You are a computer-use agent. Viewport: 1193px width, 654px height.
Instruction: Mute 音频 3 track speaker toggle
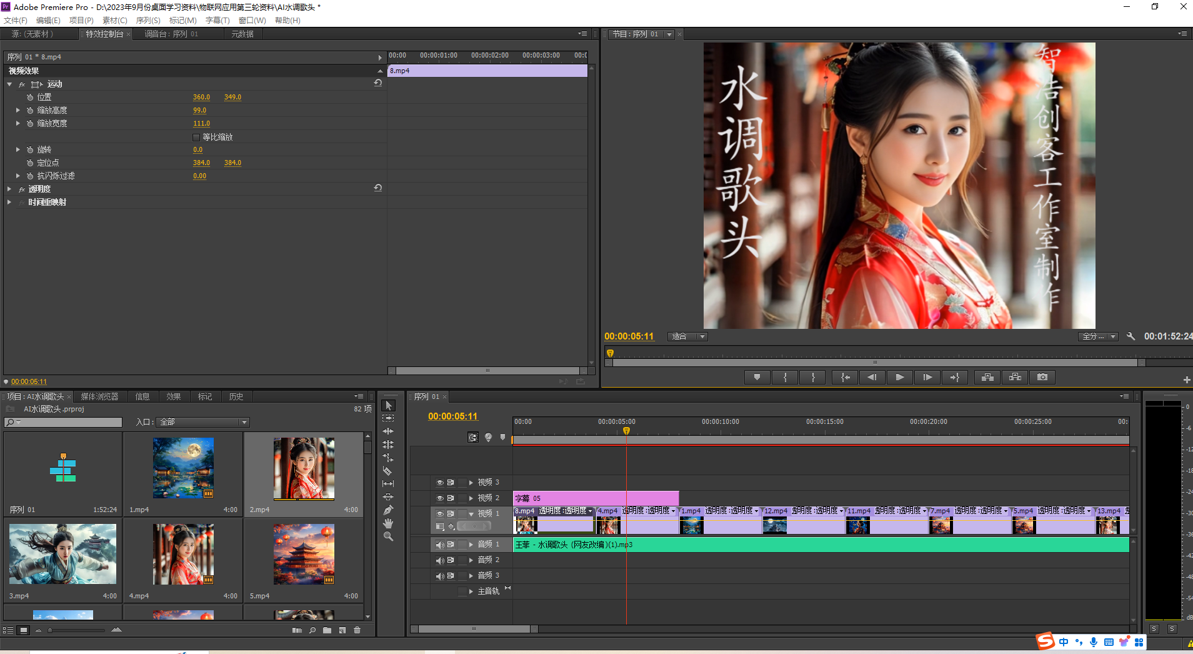click(x=439, y=576)
